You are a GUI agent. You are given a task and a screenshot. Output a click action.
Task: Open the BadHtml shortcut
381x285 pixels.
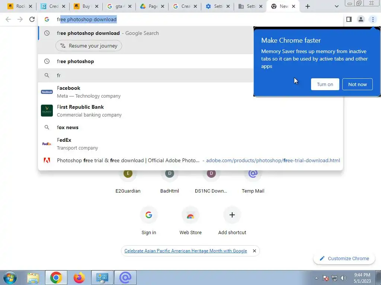170,182
